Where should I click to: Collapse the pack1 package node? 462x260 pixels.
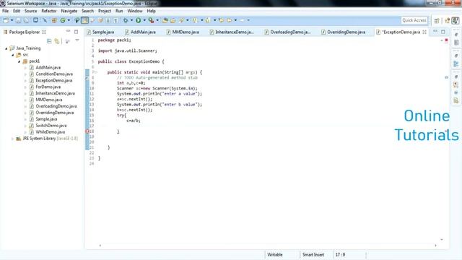(19, 61)
